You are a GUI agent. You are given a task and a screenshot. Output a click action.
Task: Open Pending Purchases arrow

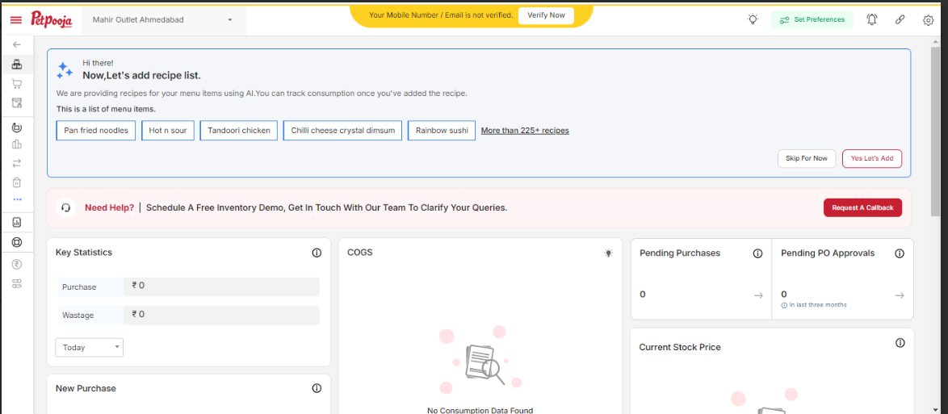(x=757, y=295)
